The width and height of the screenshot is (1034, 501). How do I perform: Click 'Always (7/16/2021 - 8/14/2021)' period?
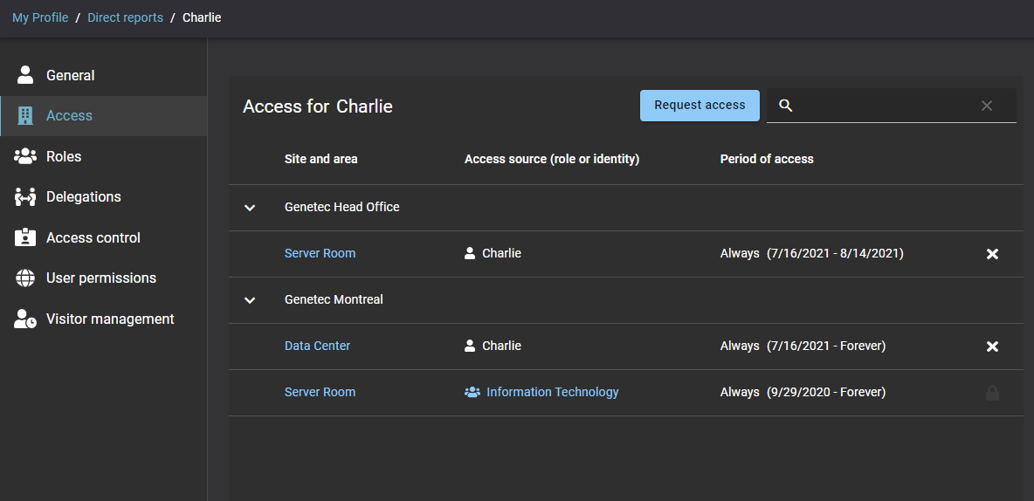coord(812,253)
